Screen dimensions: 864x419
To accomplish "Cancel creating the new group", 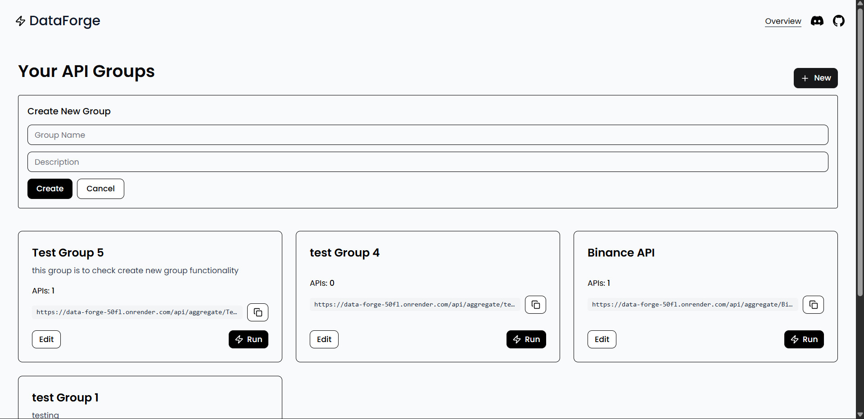I will click(x=100, y=189).
